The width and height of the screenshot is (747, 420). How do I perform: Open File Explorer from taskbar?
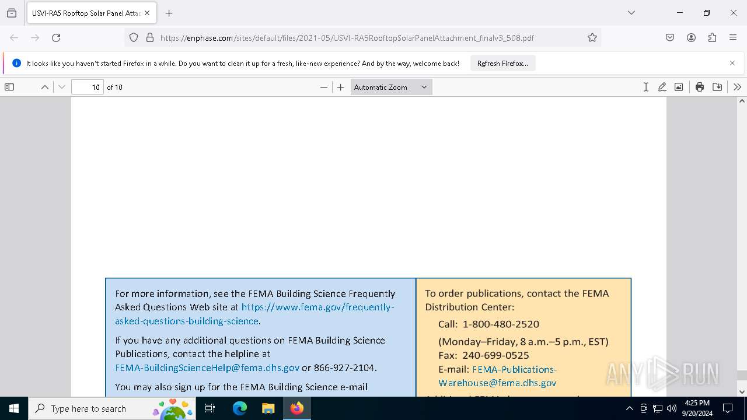click(268, 408)
